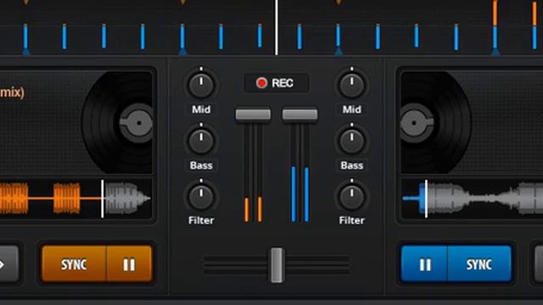
Task: Pause the right blue deck
Action: point(424,264)
